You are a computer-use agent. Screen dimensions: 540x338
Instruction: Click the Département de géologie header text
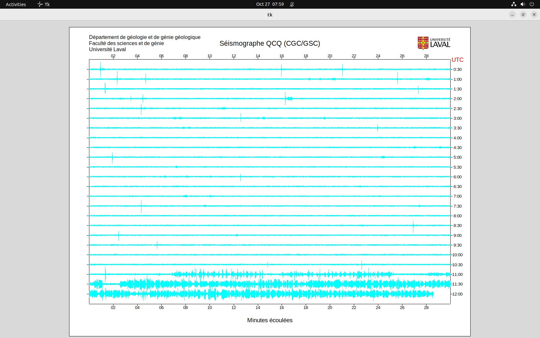(145, 37)
